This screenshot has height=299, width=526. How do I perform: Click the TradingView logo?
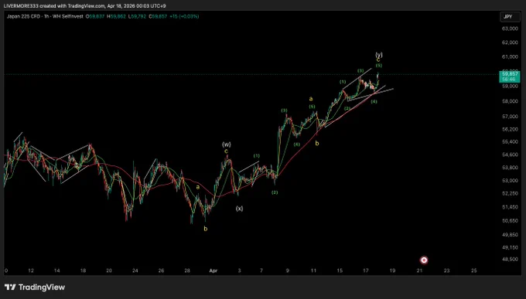point(35,287)
